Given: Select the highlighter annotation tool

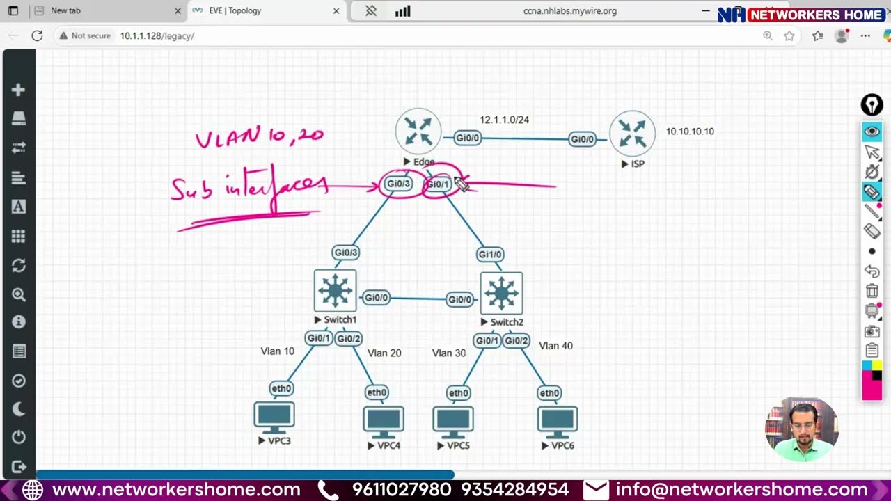Looking at the screenshot, I should (872, 192).
